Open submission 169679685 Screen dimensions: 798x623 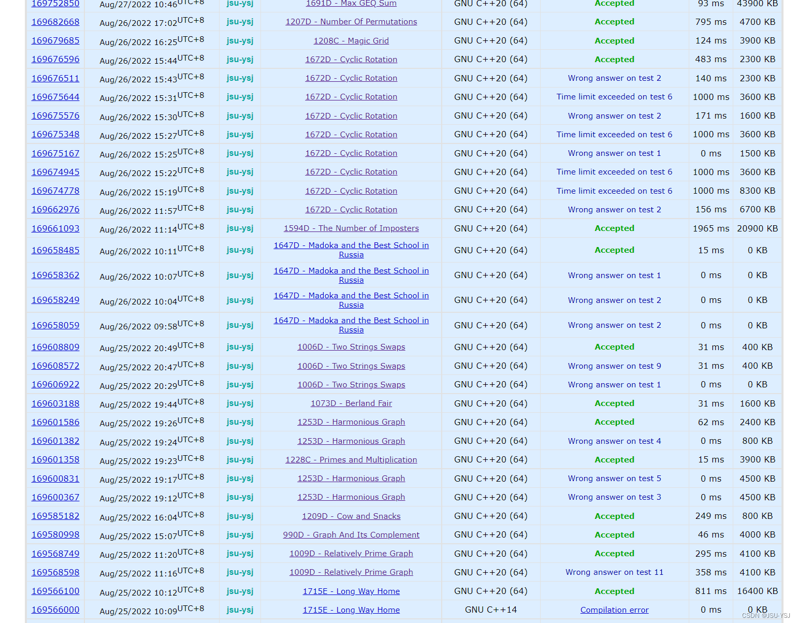click(55, 40)
